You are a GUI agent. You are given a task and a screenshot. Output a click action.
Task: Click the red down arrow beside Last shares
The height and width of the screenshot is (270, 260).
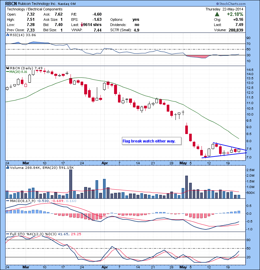coord(82,25)
